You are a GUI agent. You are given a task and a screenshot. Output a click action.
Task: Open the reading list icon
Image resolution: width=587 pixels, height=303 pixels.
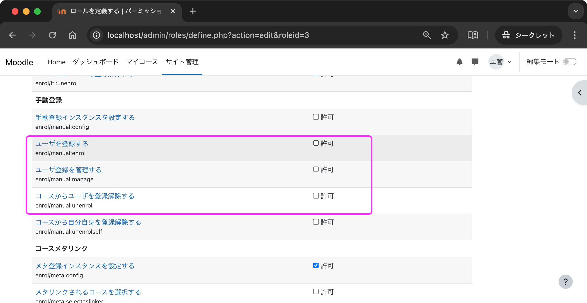click(x=472, y=35)
